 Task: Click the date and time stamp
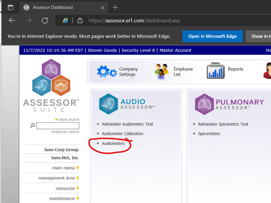[53, 50]
